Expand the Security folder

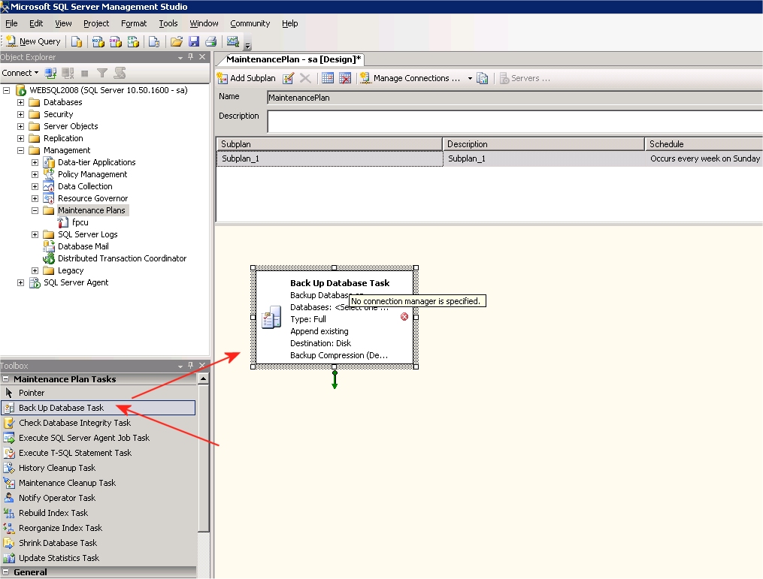pos(20,114)
